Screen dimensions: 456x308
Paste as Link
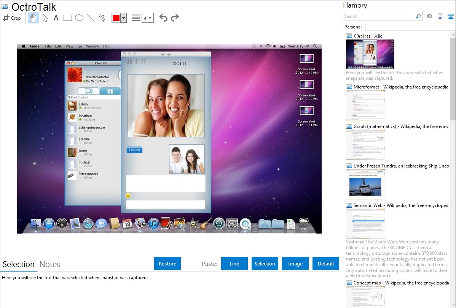coord(234,264)
